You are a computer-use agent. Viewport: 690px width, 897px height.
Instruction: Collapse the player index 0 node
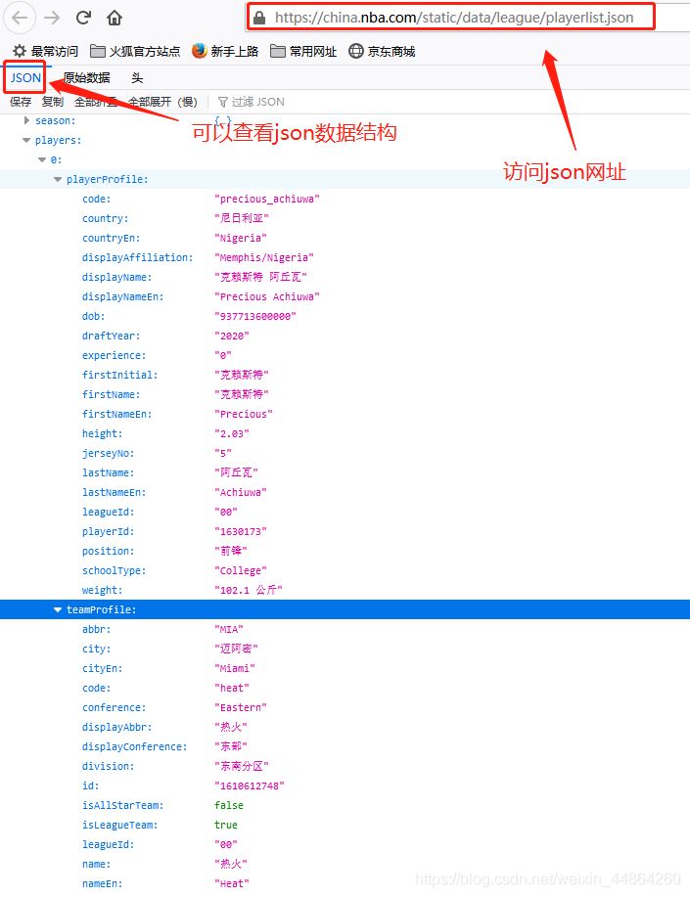(42, 159)
